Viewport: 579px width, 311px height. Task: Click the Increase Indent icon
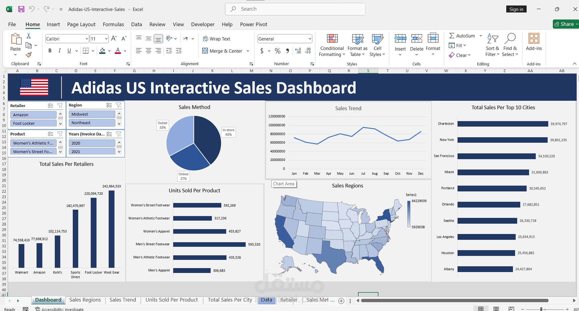pos(179,51)
